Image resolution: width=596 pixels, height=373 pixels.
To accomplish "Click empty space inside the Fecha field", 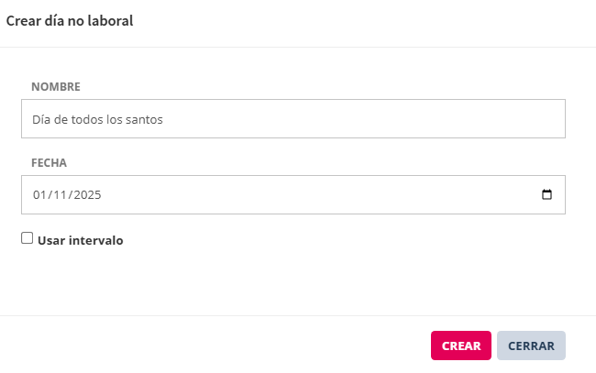I will tap(321, 195).
